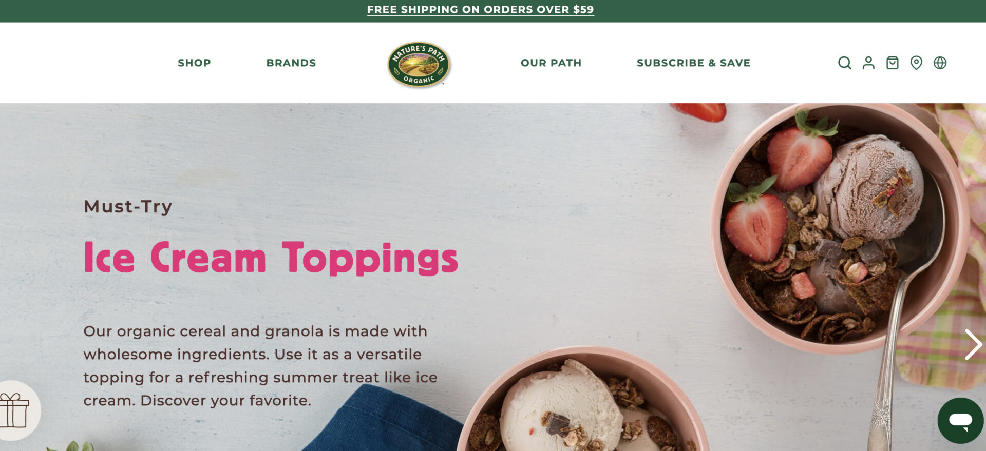This screenshot has height=451, width=986.
Task: Click the organic cereal description paragraph
Action: (x=260, y=365)
